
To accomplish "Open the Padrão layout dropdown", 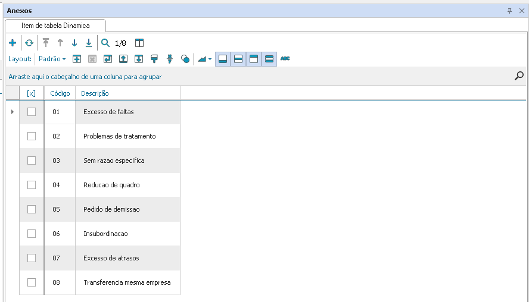I will [x=52, y=59].
